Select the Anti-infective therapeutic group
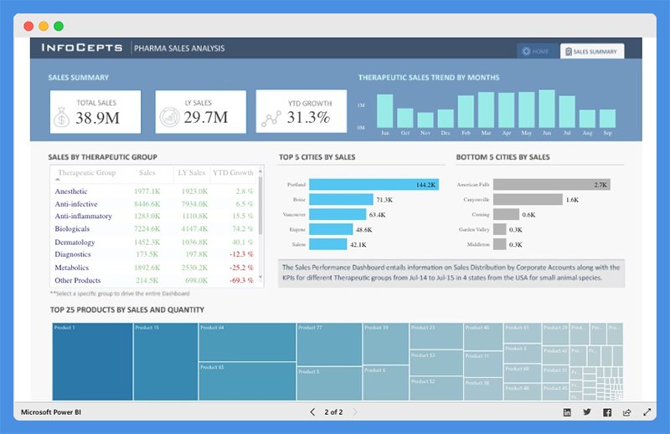 [76, 204]
